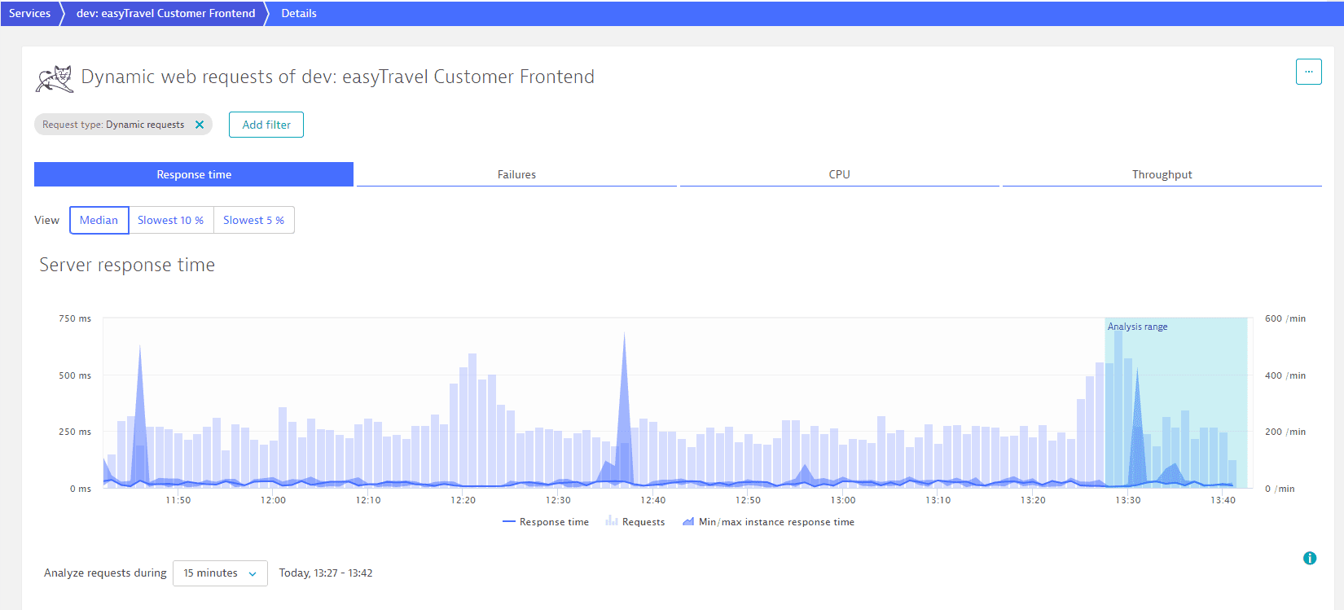Switch to the Failures tab
This screenshot has height=610, width=1344.
pyautogui.click(x=516, y=174)
